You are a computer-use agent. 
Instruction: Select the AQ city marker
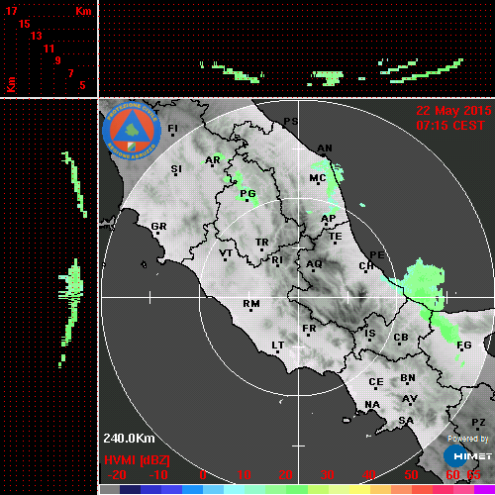click(314, 265)
